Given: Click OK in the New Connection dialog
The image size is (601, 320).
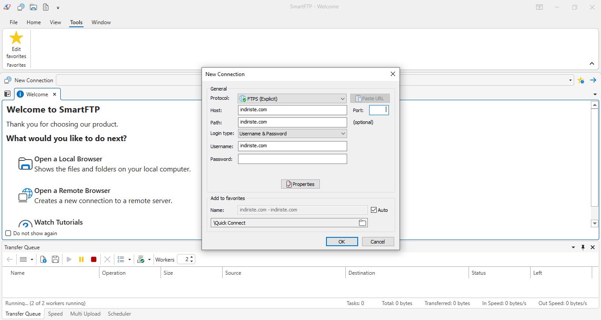Looking at the screenshot, I should point(342,242).
